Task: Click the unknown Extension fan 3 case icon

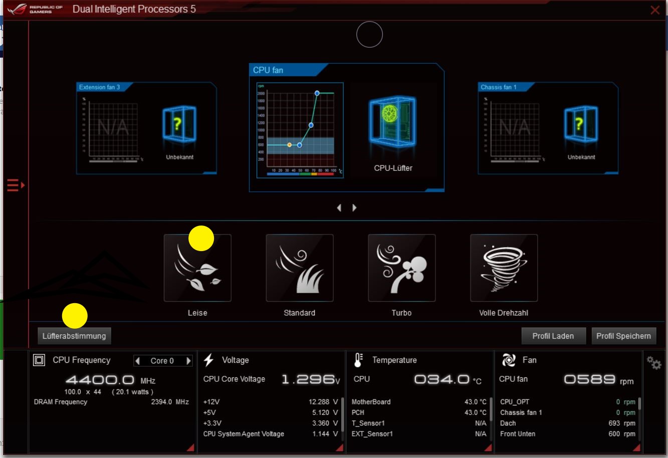Action: 179,124
